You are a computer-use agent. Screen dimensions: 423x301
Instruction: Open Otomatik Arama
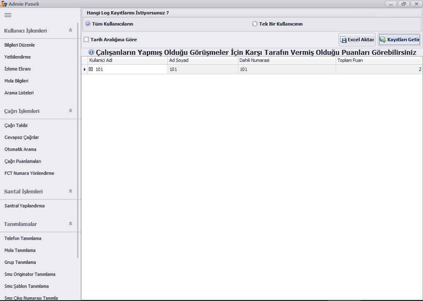(20, 149)
